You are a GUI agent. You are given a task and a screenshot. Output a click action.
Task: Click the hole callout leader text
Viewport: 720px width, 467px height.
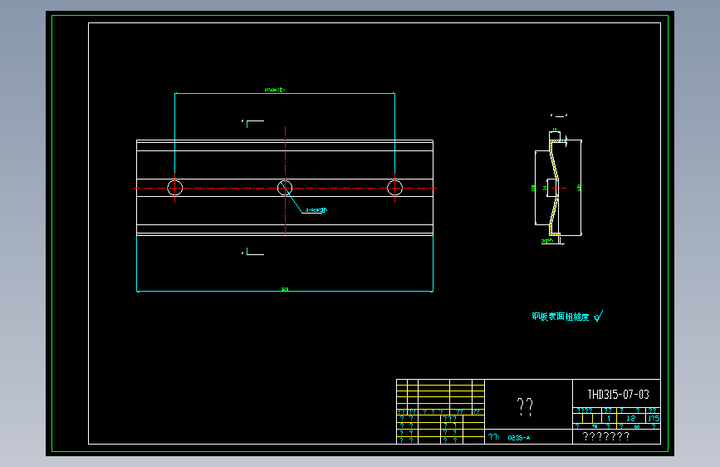316,210
